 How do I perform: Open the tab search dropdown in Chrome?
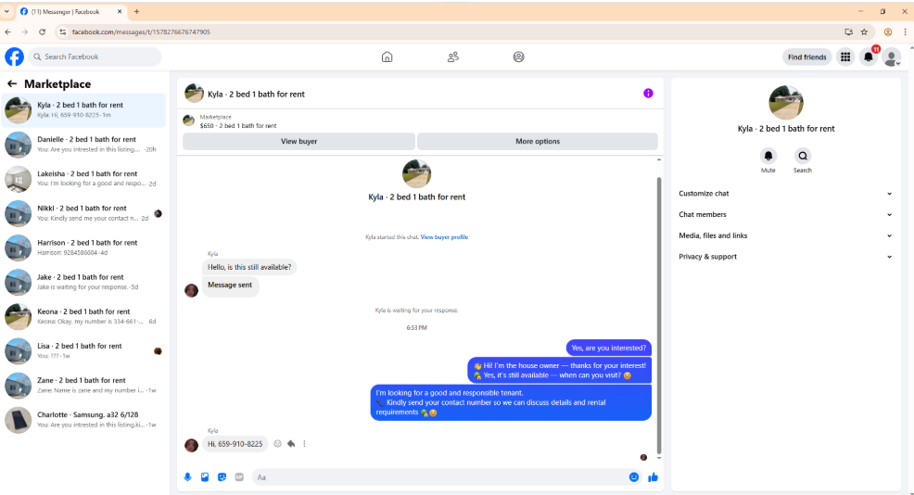(7, 11)
